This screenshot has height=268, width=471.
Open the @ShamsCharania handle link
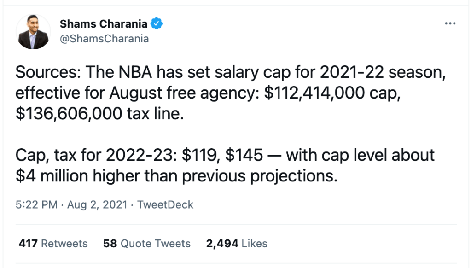(x=104, y=39)
